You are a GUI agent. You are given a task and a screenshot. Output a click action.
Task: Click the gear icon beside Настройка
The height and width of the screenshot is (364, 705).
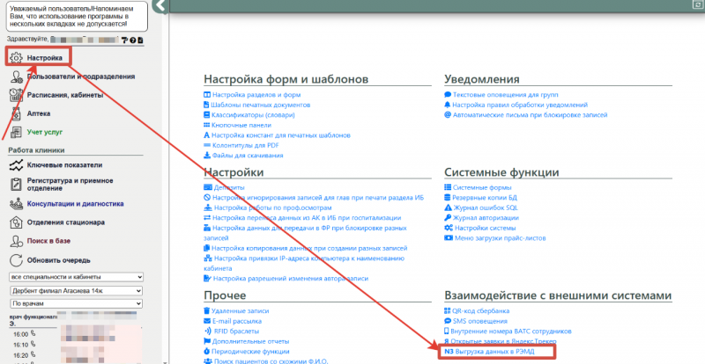click(16, 58)
